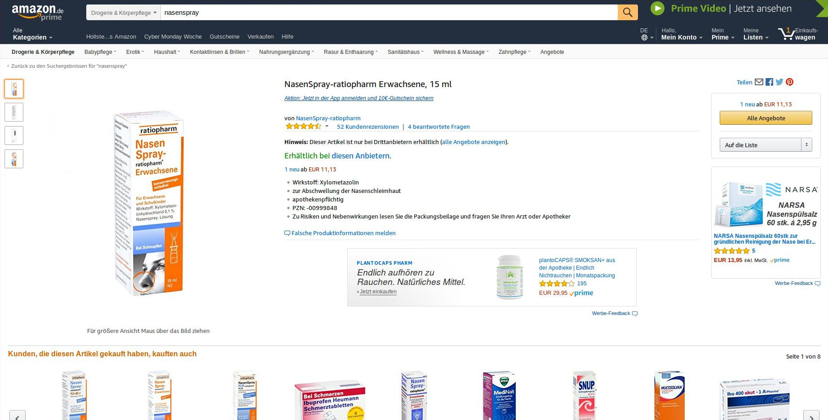Expand the Drogerie & Körperpflege search category dropdown
This screenshot has width=828, height=420.
point(124,13)
